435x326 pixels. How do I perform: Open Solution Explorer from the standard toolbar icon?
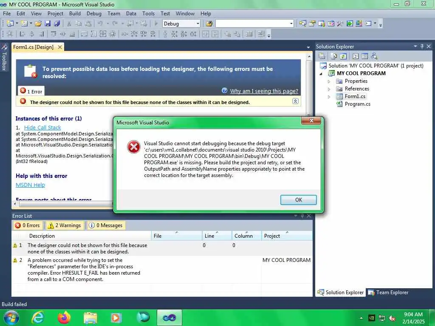coord(302,24)
